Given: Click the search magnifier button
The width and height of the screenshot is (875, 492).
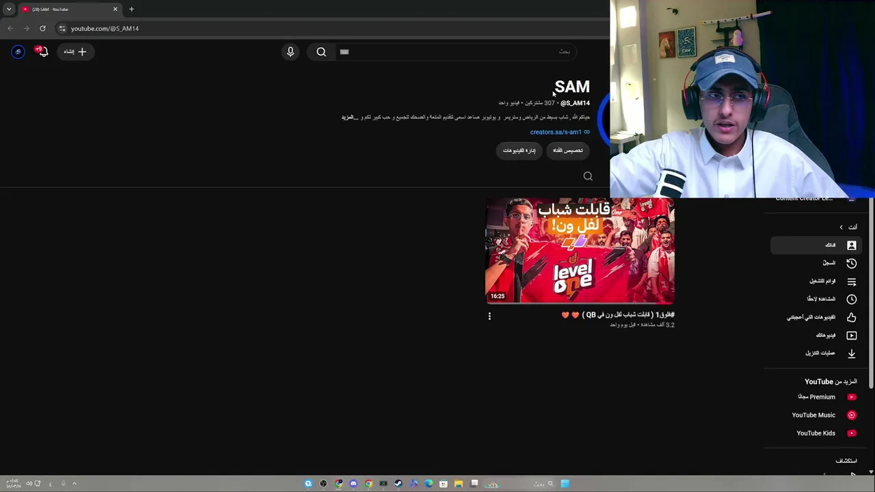Looking at the screenshot, I should (x=321, y=52).
